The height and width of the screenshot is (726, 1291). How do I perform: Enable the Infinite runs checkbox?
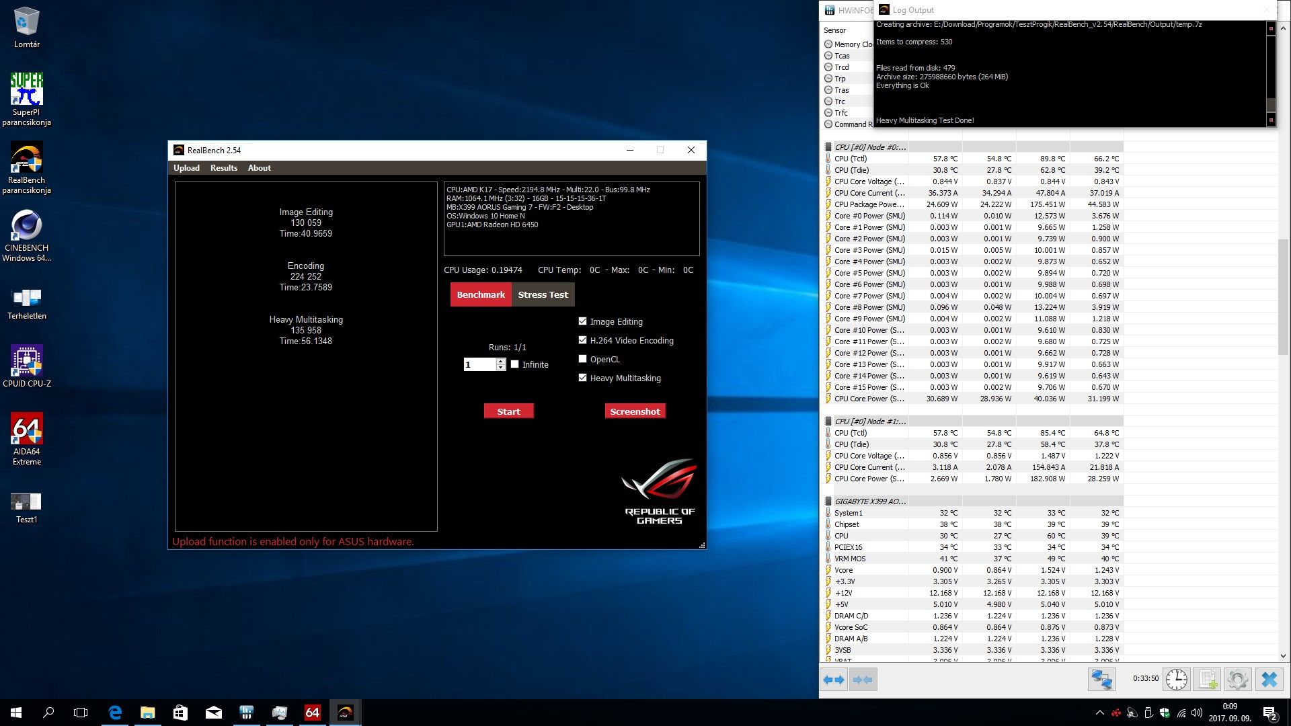coord(514,364)
